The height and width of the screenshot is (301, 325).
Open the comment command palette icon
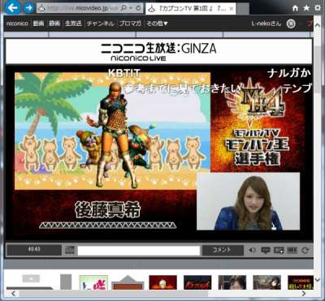(70, 251)
